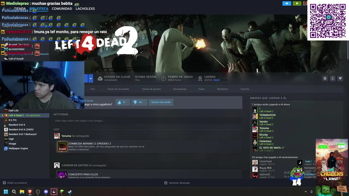Open the announcements megaphone icon
The height and width of the screenshot is (196, 349).
pos(287,4)
